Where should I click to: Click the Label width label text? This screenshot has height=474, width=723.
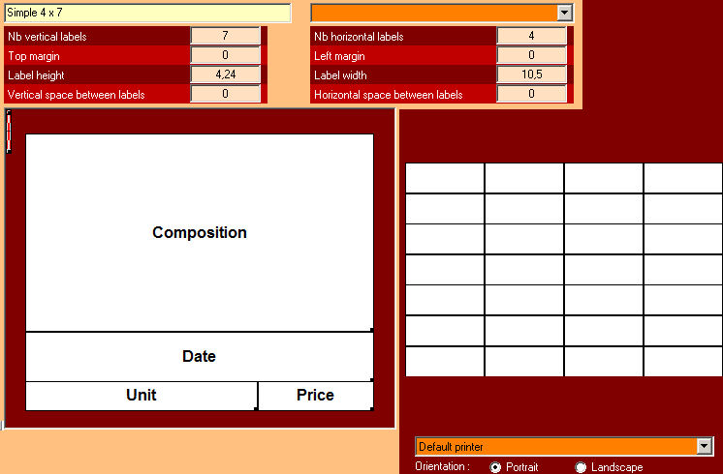pos(340,75)
